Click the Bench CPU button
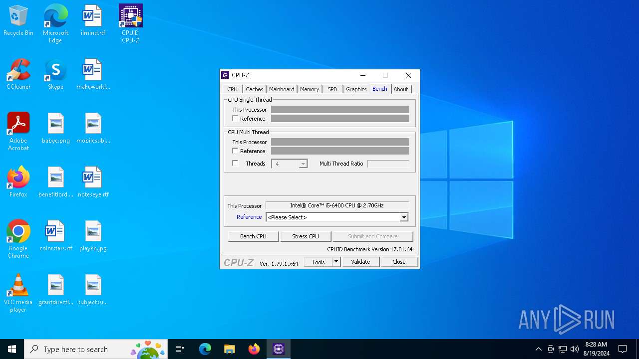This screenshot has height=359, width=639. [x=253, y=236]
